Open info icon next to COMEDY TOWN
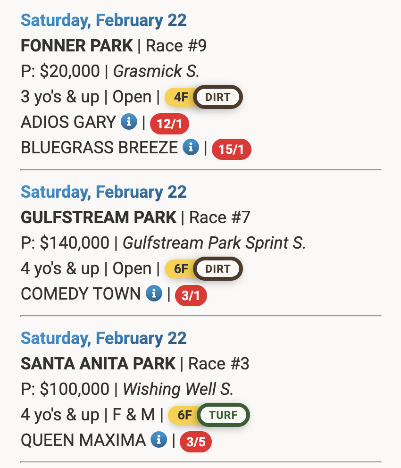Screen dimensions: 401x468 pyautogui.click(x=154, y=293)
